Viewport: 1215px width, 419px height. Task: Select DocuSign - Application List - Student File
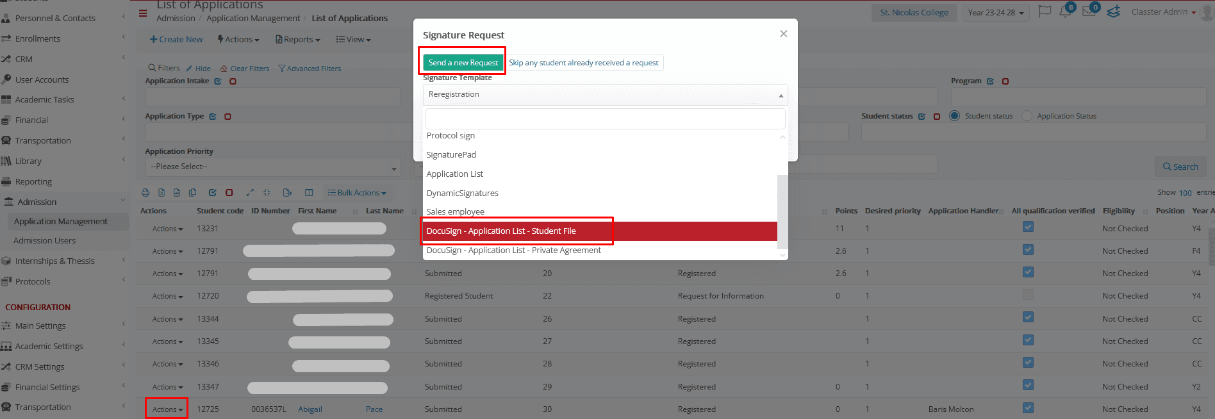click(x=600, y=231)
